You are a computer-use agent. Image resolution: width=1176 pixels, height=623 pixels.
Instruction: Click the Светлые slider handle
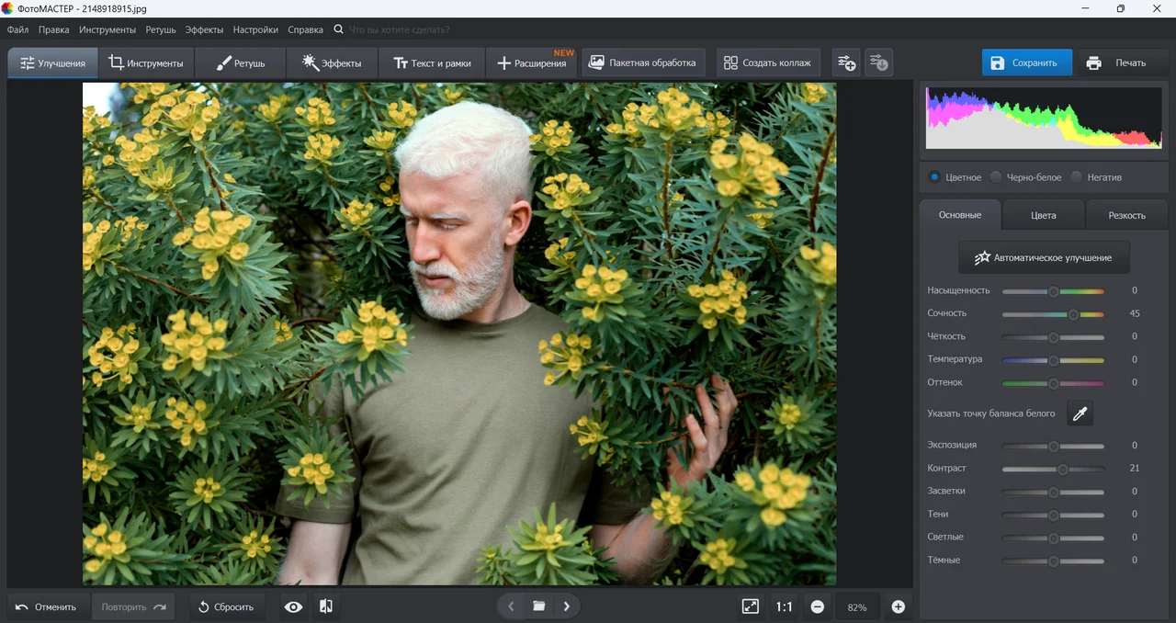(x=1054, y=538)
